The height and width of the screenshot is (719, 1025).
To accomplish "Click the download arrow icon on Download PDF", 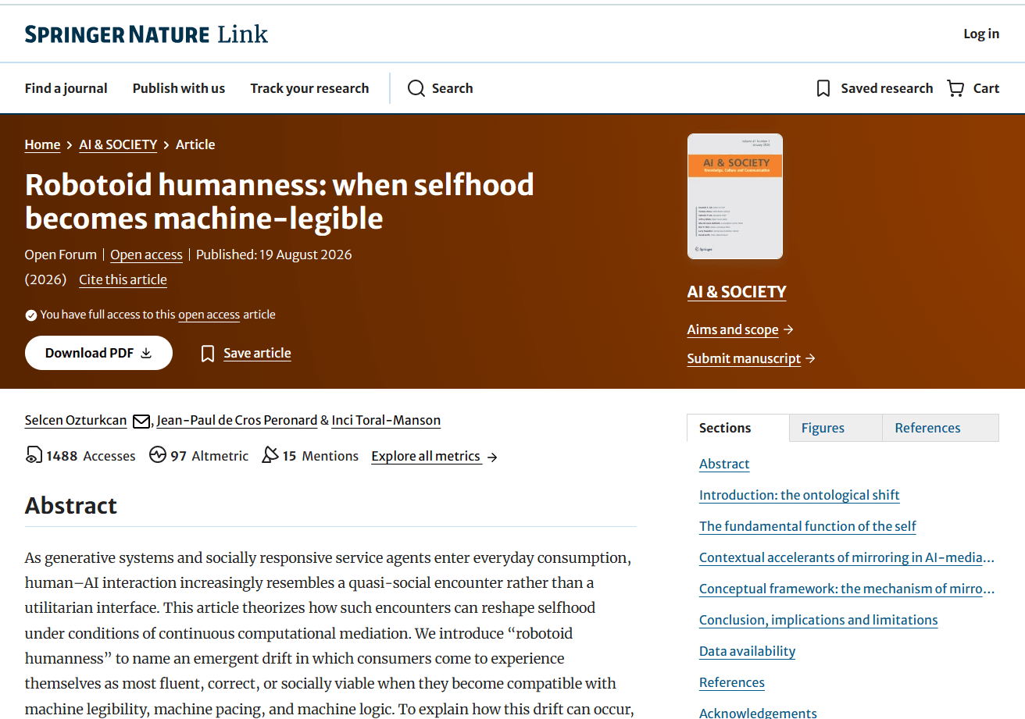I will tap(146, 353).
